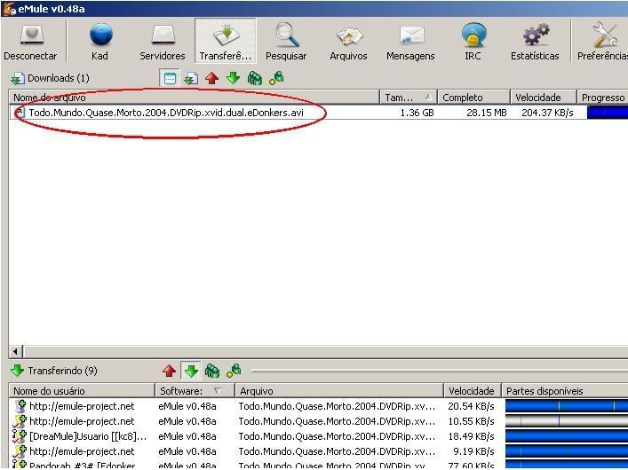
Task: Click 18.49 KB/s speed value
Action: tap(471, 436)
